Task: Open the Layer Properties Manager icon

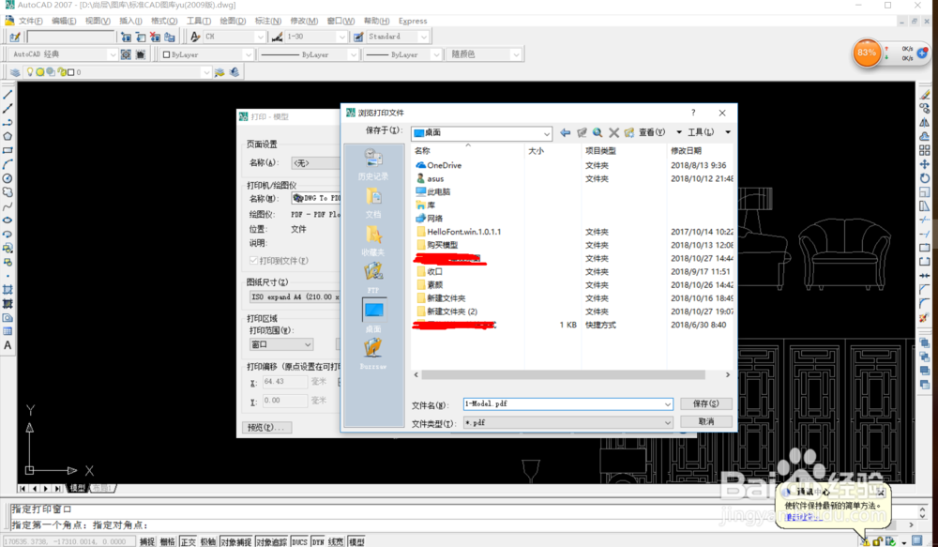Action: tap(15, 72)
